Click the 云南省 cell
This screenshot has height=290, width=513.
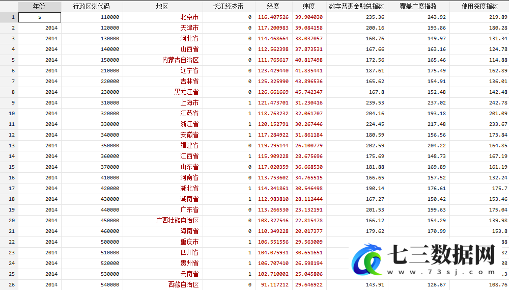coord(163,274)
